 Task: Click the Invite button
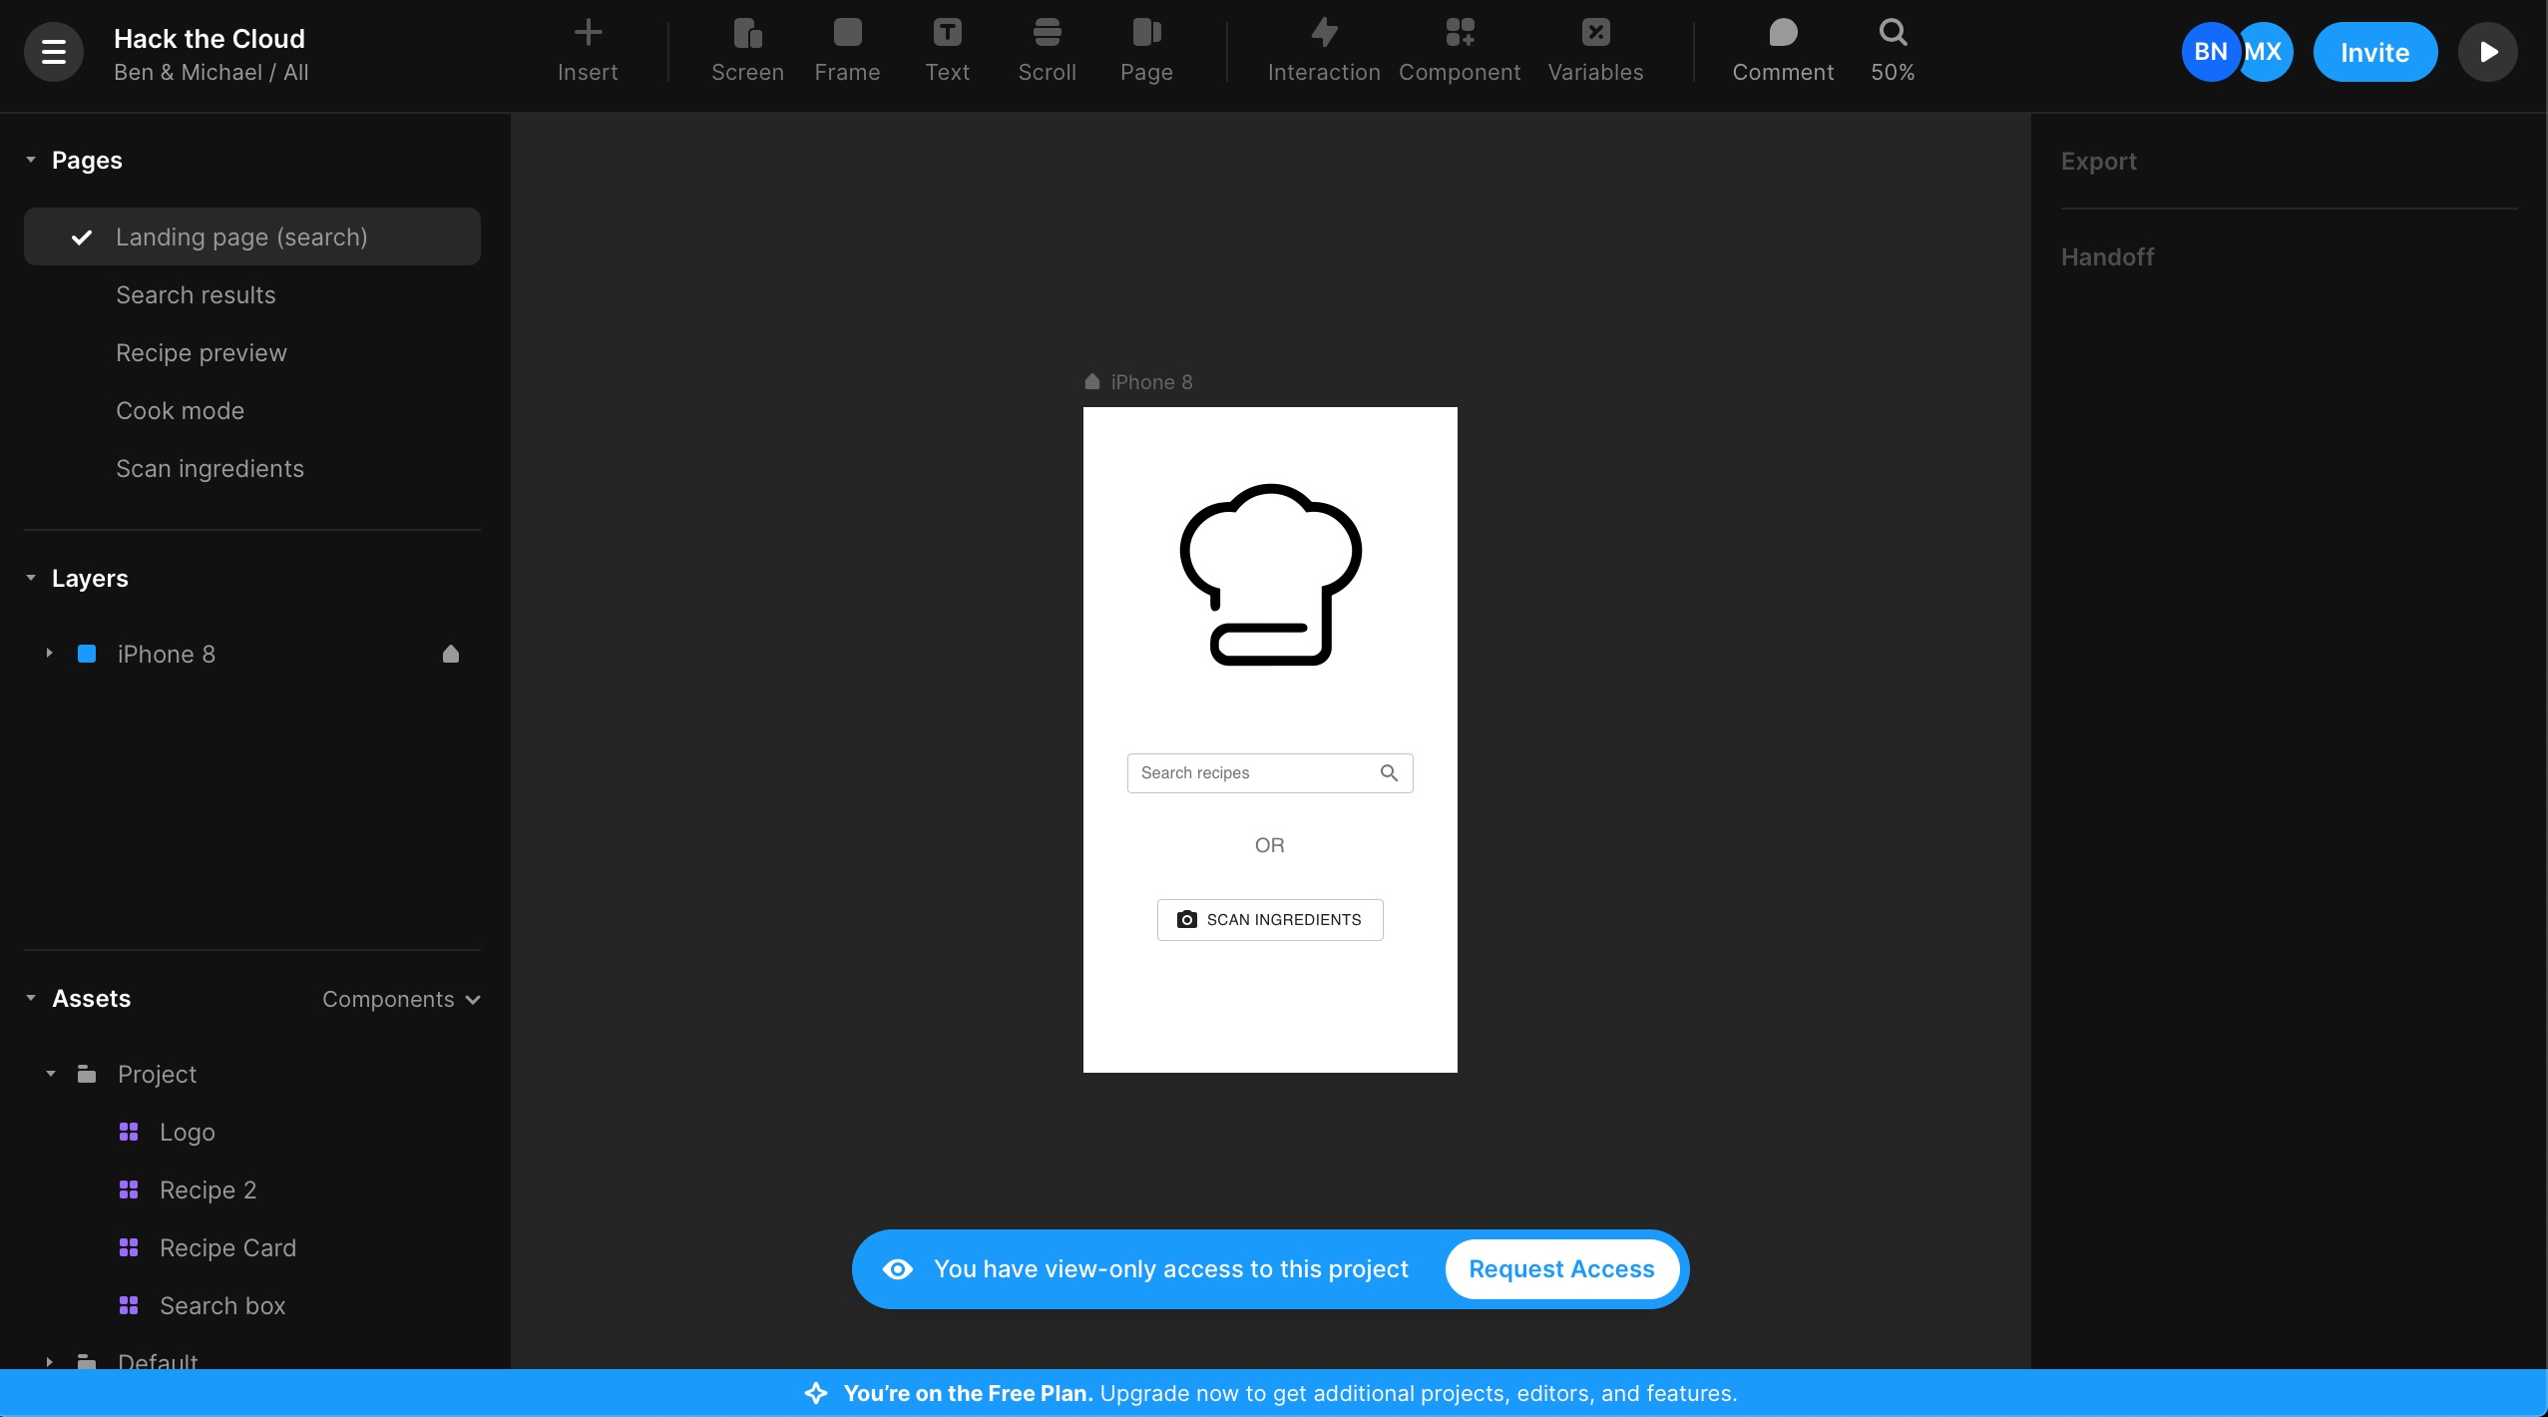point(2374,52)
